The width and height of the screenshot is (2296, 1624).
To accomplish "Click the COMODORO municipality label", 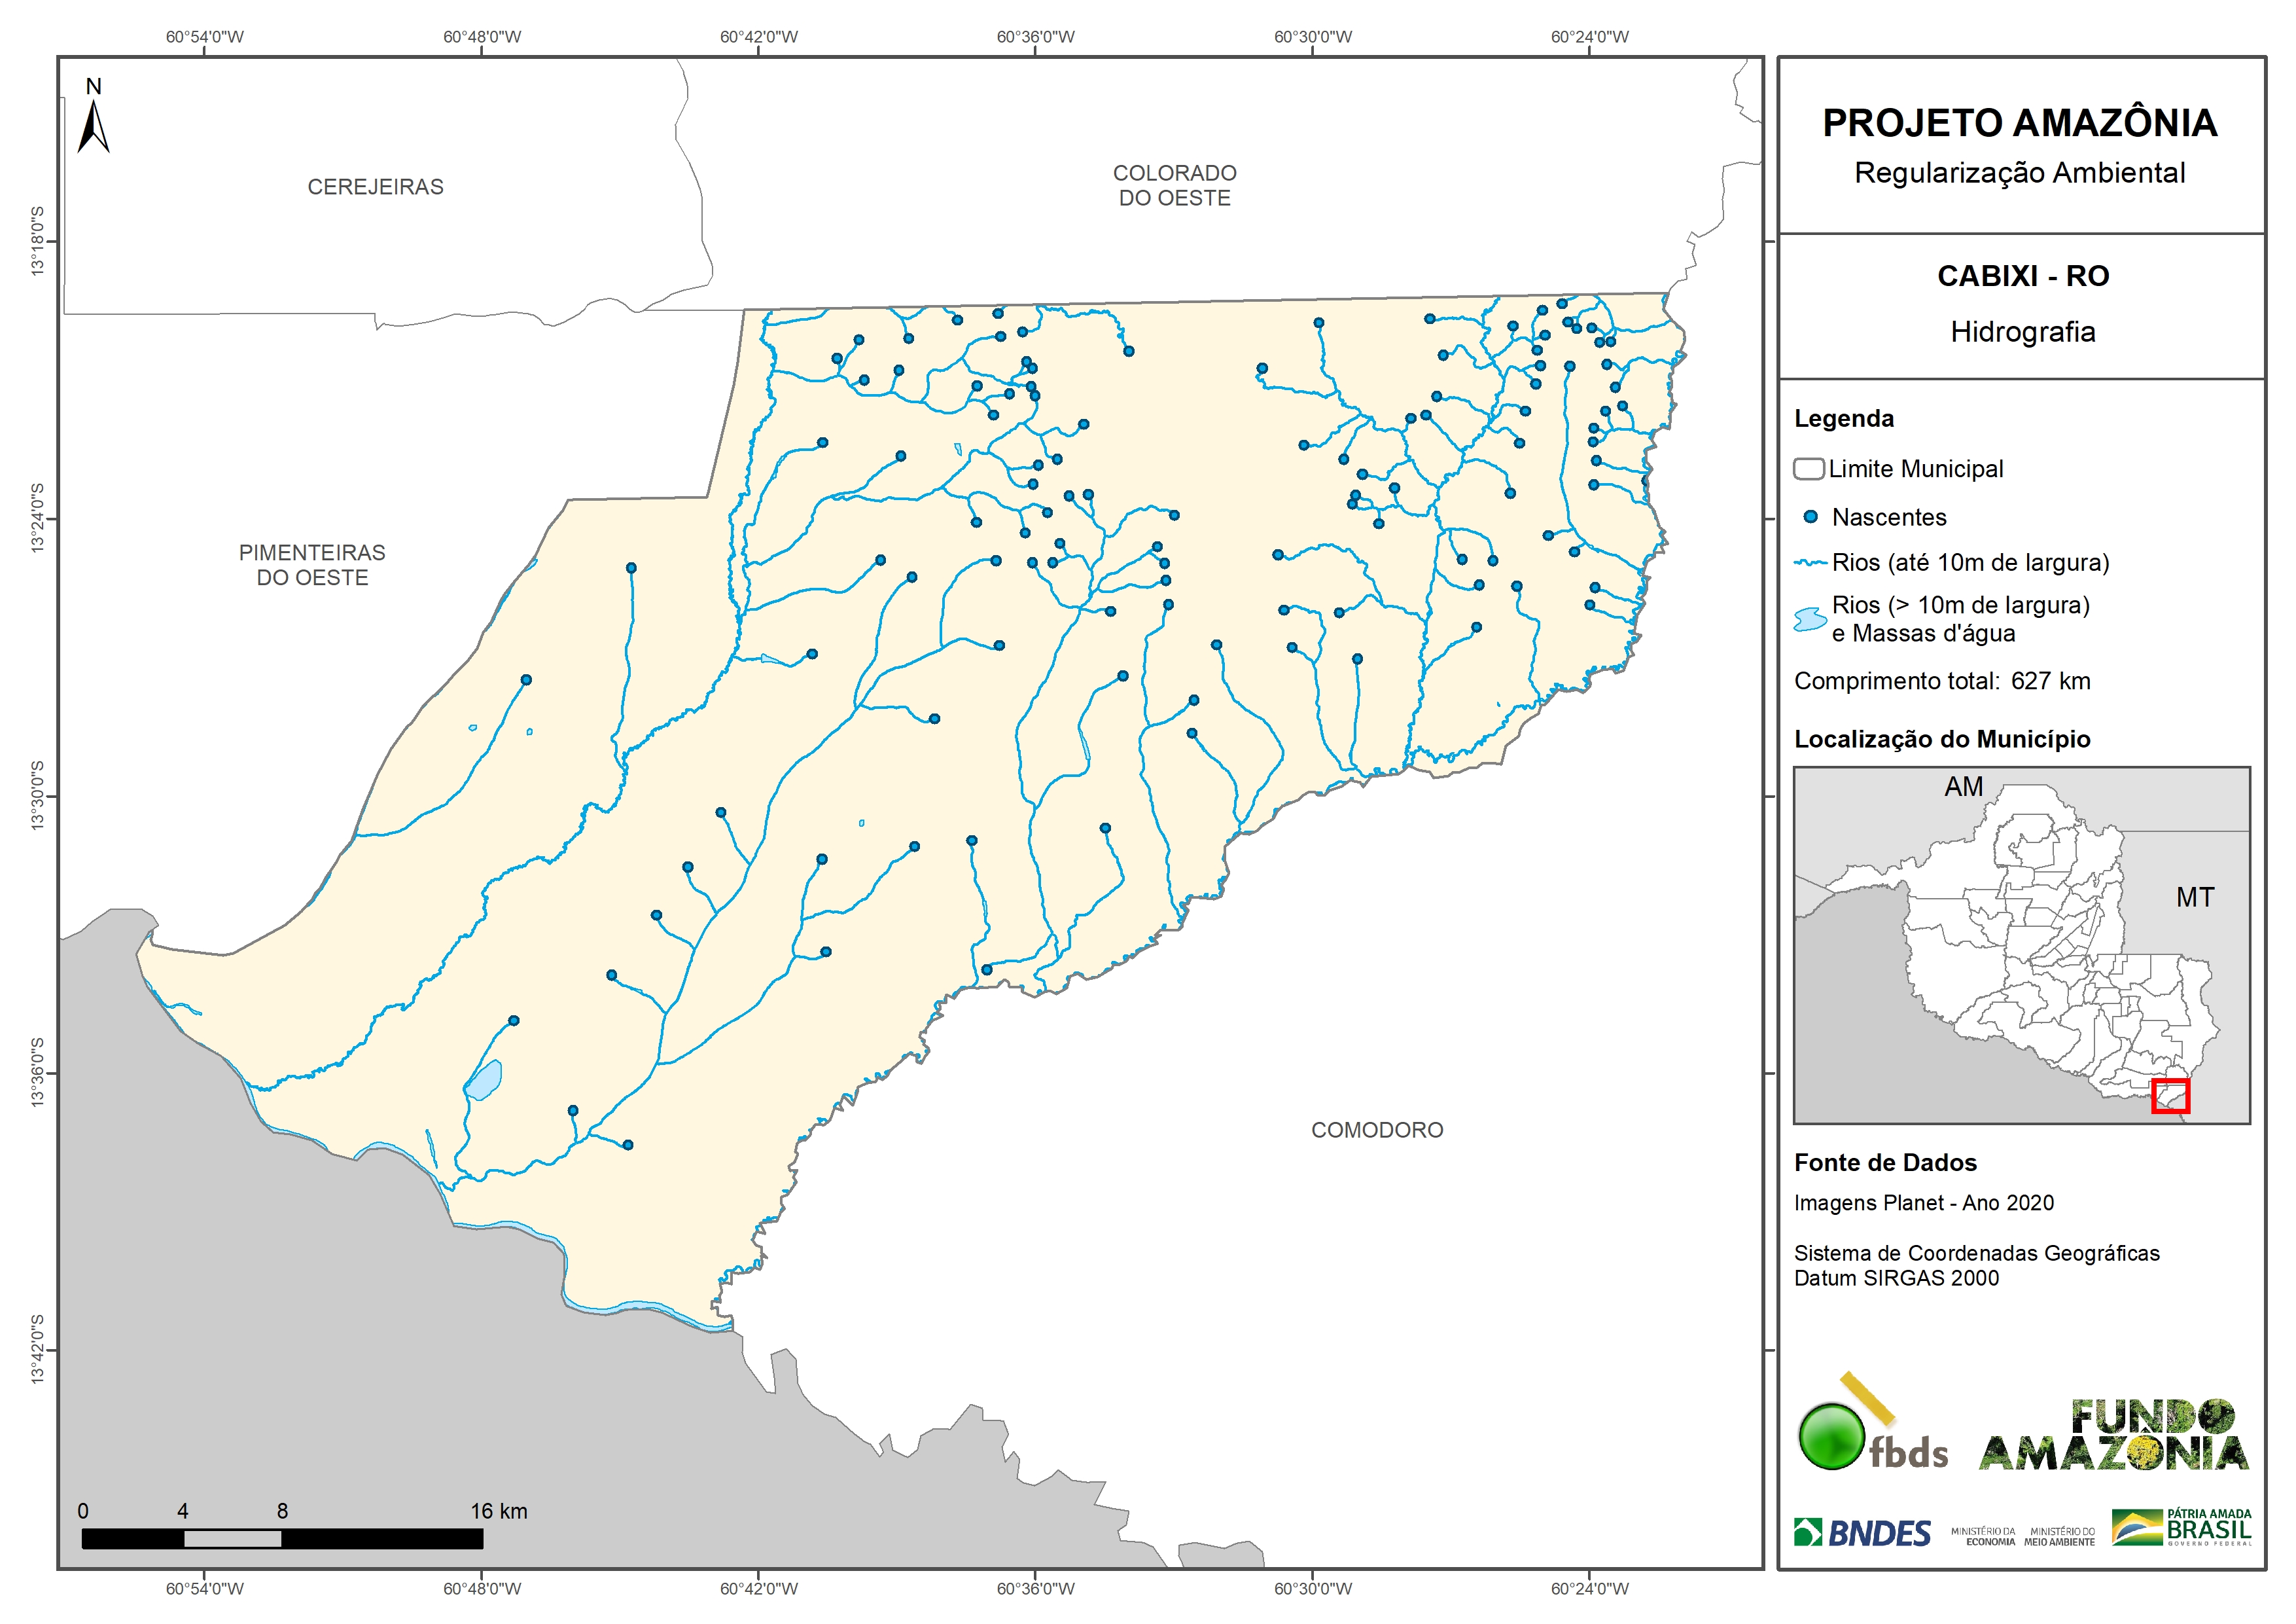I will click(1377, 1130).
